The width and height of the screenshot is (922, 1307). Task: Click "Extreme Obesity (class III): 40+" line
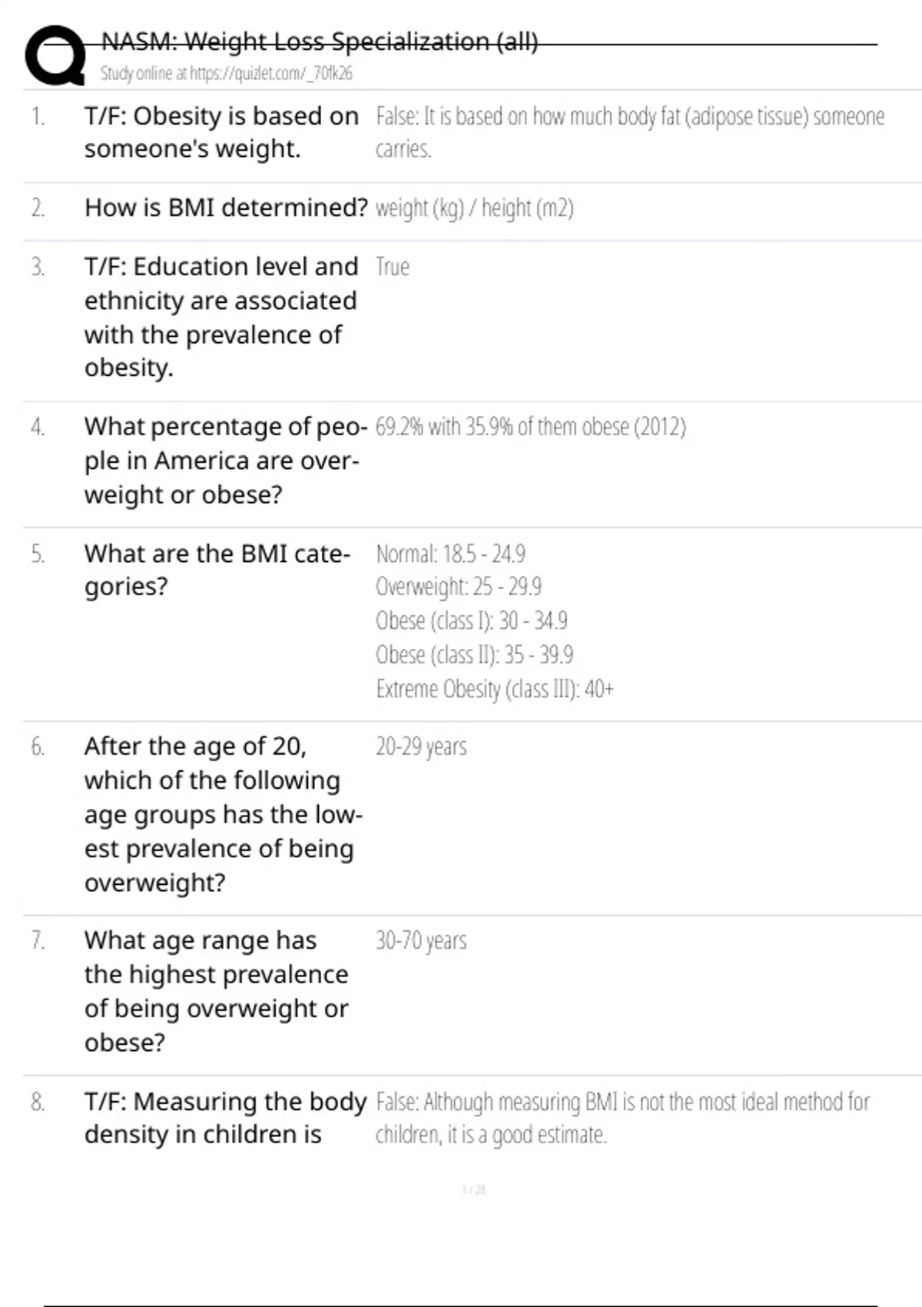494,689
